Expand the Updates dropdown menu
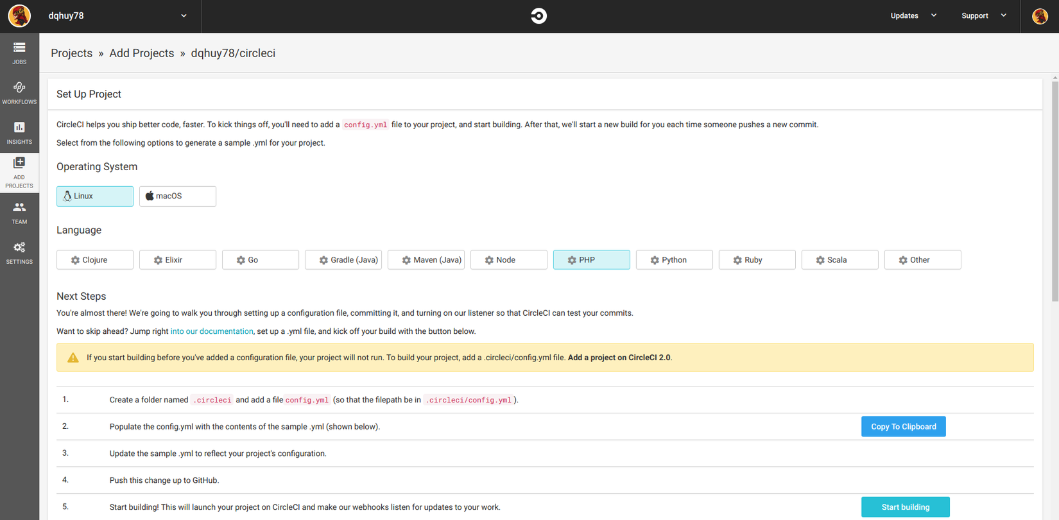This screenshot has width=1059, height=520. [913, 16]
